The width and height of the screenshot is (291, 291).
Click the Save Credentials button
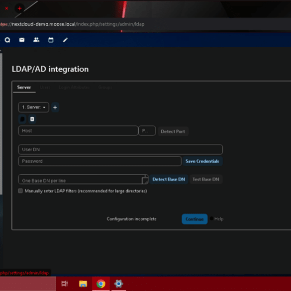tap(202, 161)
